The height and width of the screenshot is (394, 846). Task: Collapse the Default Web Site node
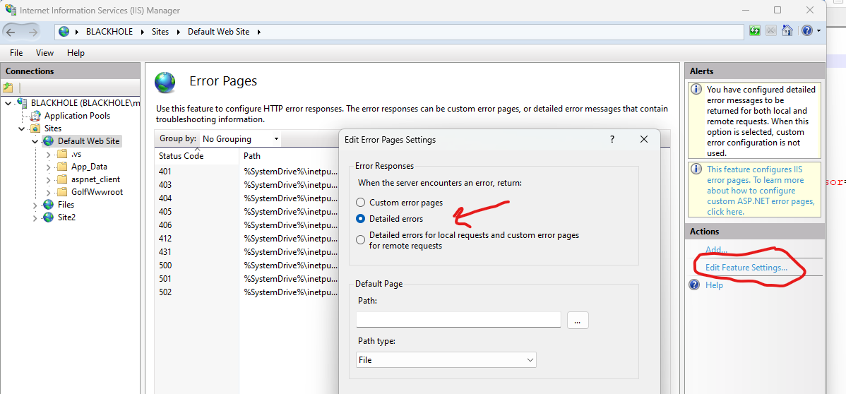(x=34, y=141)
